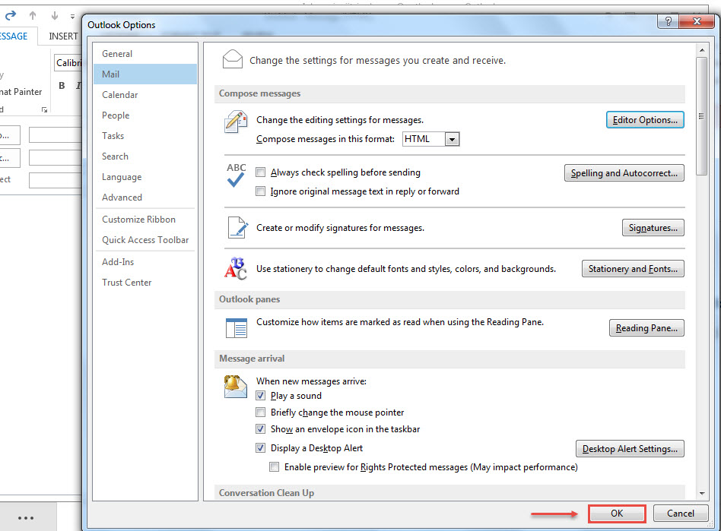
Task: Tick Ignore original message text checkbox
Action: tap(261, 191)
